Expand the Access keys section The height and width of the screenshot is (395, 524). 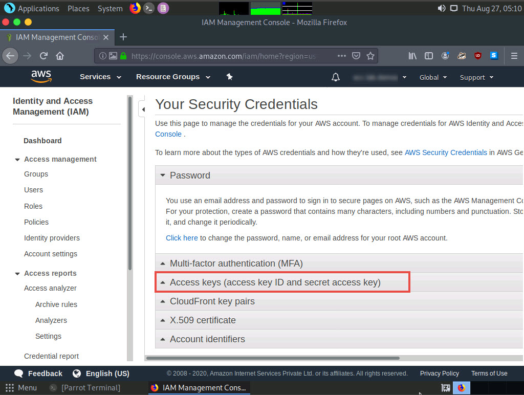[x=275, y=282]
